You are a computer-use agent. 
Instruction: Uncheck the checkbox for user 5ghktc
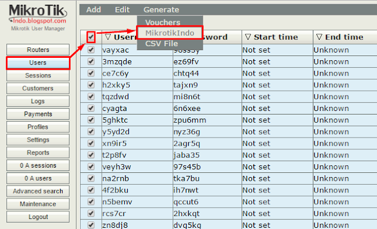91,120
